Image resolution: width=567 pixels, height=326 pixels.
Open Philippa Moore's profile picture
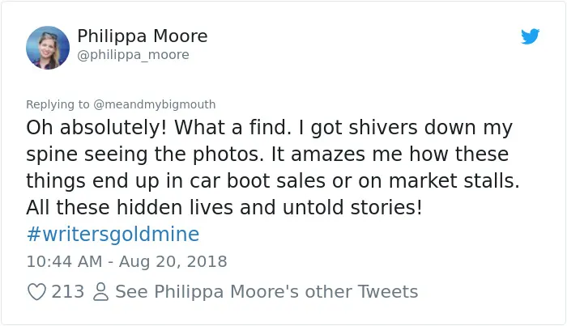coord(48,48)
